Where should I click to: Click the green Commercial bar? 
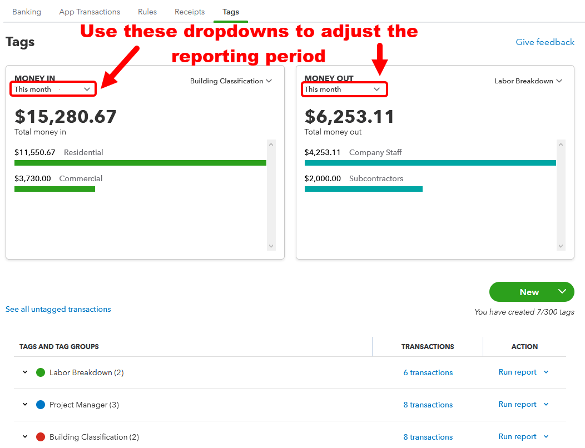(x=55, y=189)
